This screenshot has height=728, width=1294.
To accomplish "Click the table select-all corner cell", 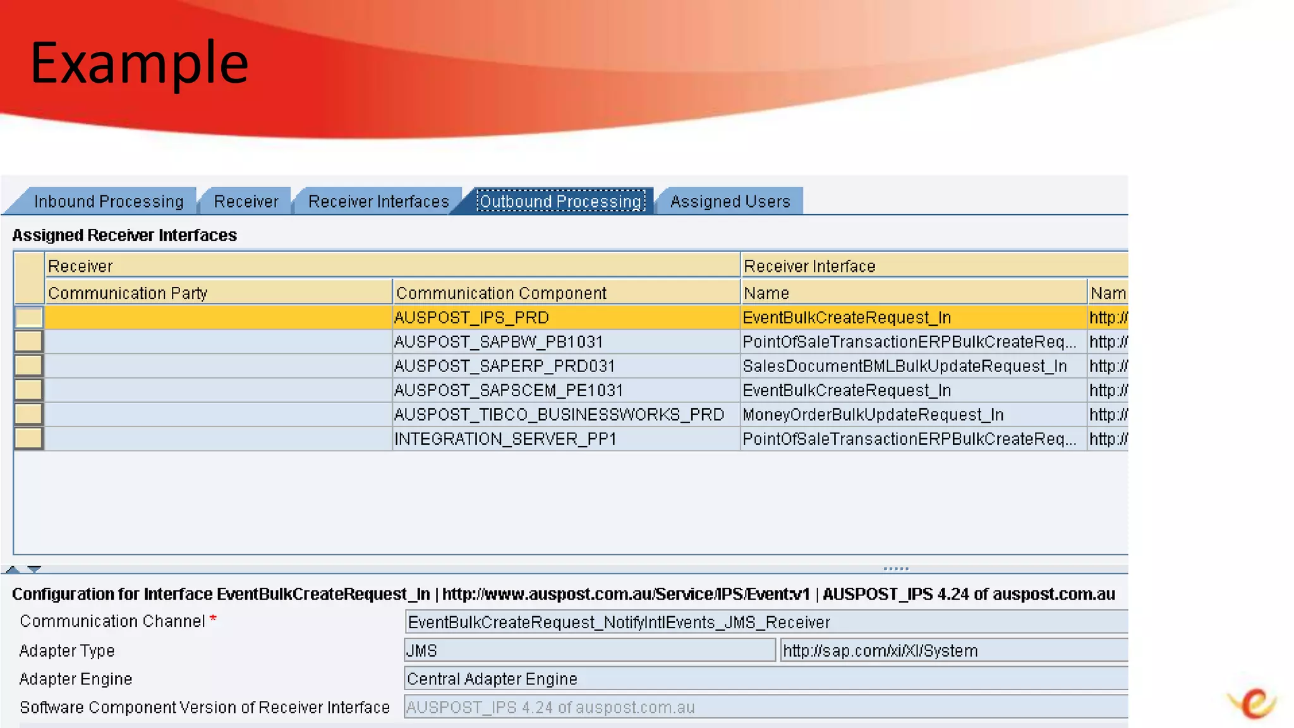I will click(29, 278).
